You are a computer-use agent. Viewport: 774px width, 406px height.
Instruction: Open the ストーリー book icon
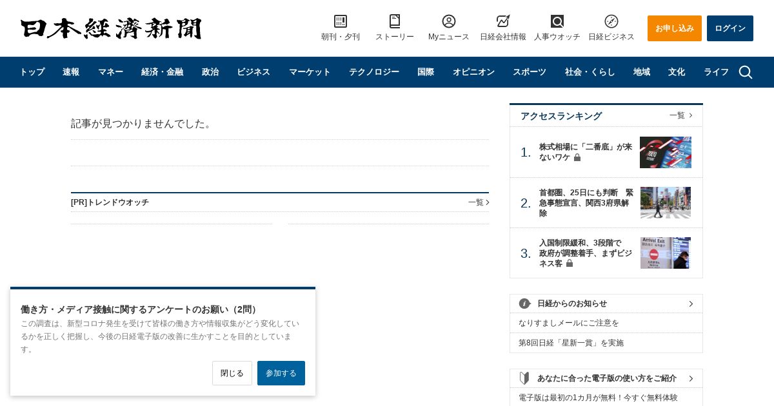[395, 21]
